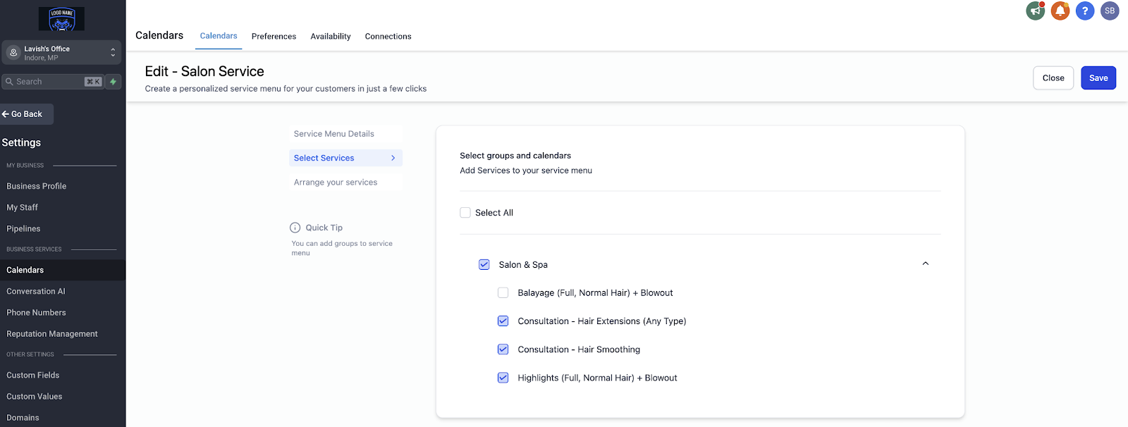Click the megaphone announcements icon
The height and width of the screenshot is (427, 1128).
[x=1035, y=11]
